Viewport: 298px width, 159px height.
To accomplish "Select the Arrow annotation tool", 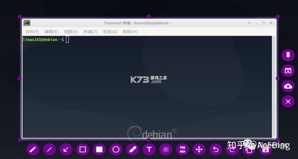I will coord(66,149).
